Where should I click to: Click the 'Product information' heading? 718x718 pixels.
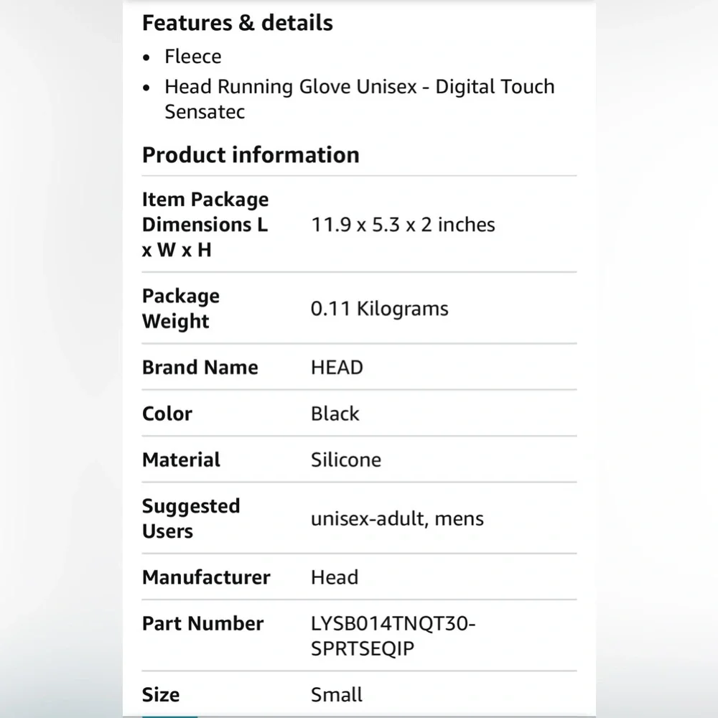click(251, 155)
